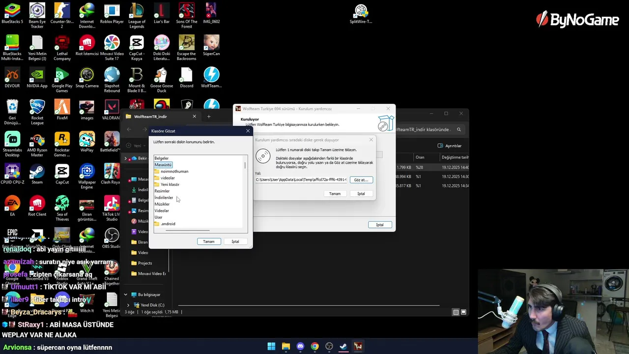Select noimnothuman folder in browse tree
This screenshot has height=354, width=629.
171,171
